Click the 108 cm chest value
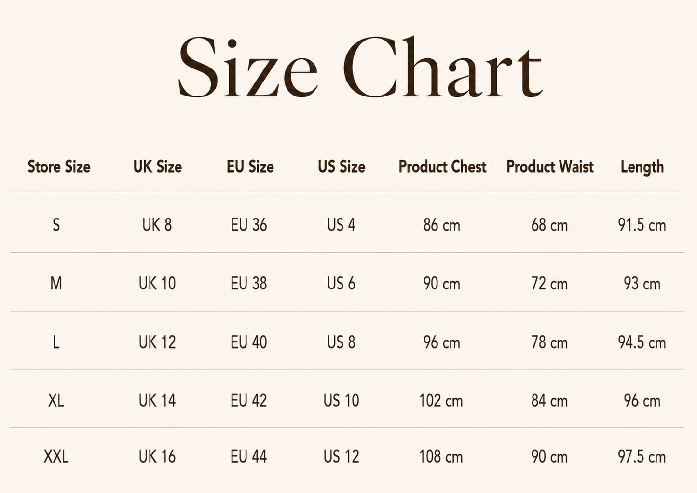 [x=441, y=456]
